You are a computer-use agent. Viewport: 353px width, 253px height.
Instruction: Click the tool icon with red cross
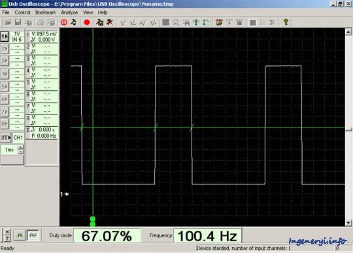point(110,22)
